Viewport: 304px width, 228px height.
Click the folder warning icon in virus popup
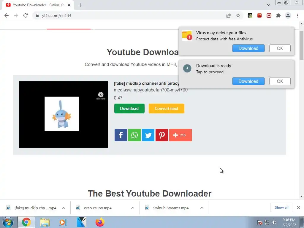point(187,36)
